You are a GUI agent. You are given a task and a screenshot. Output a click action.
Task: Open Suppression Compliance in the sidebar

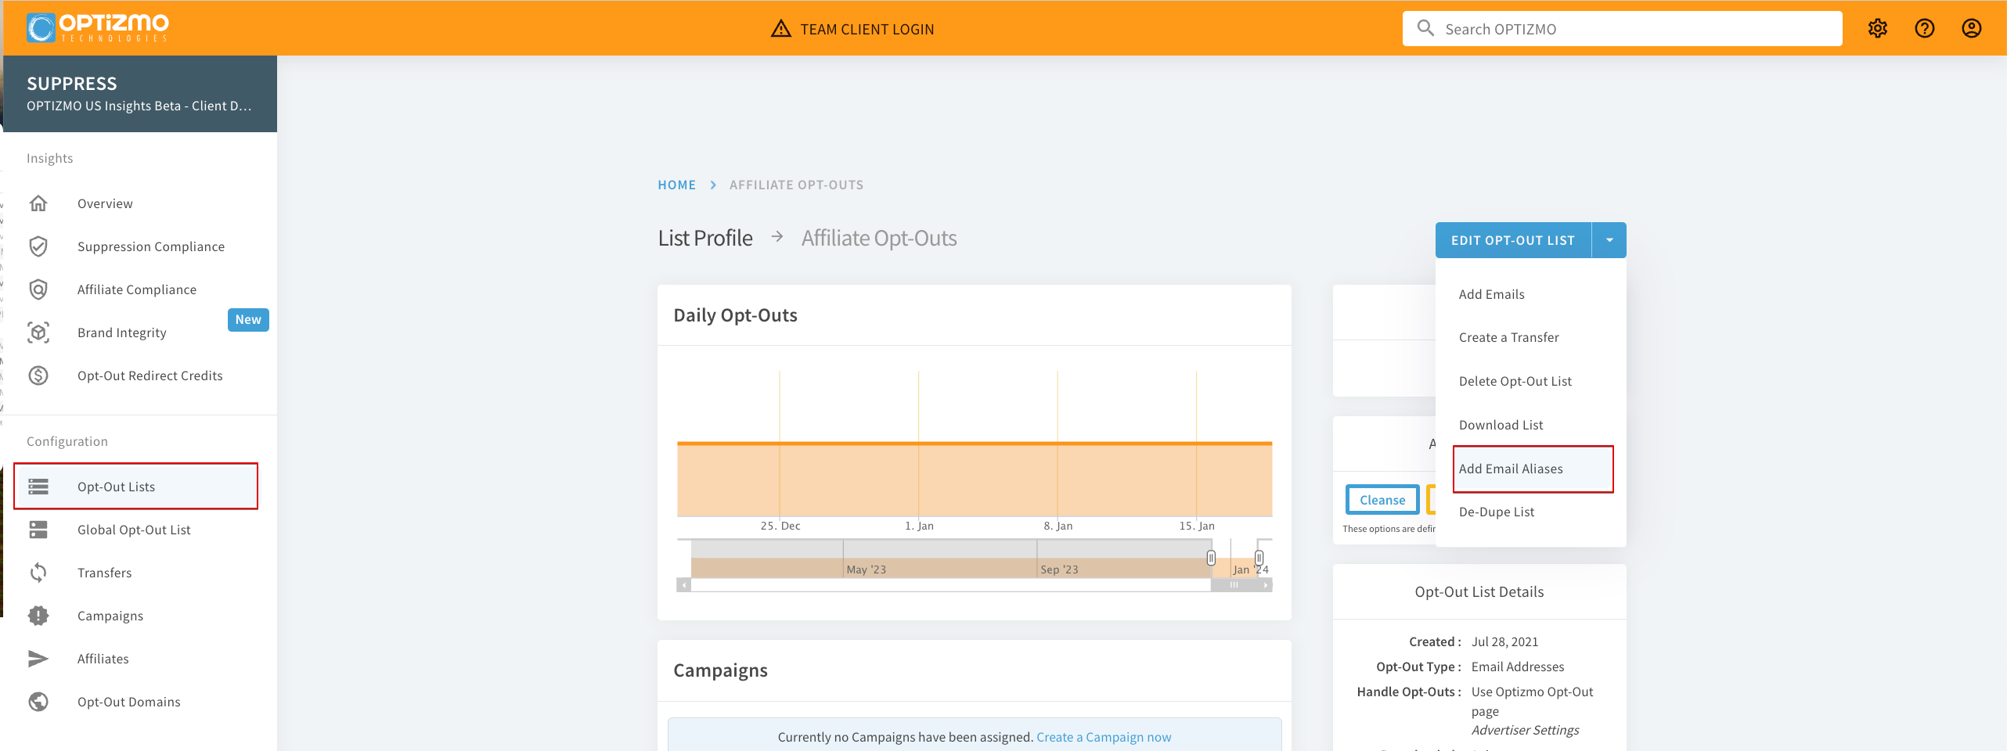(150, 246)
